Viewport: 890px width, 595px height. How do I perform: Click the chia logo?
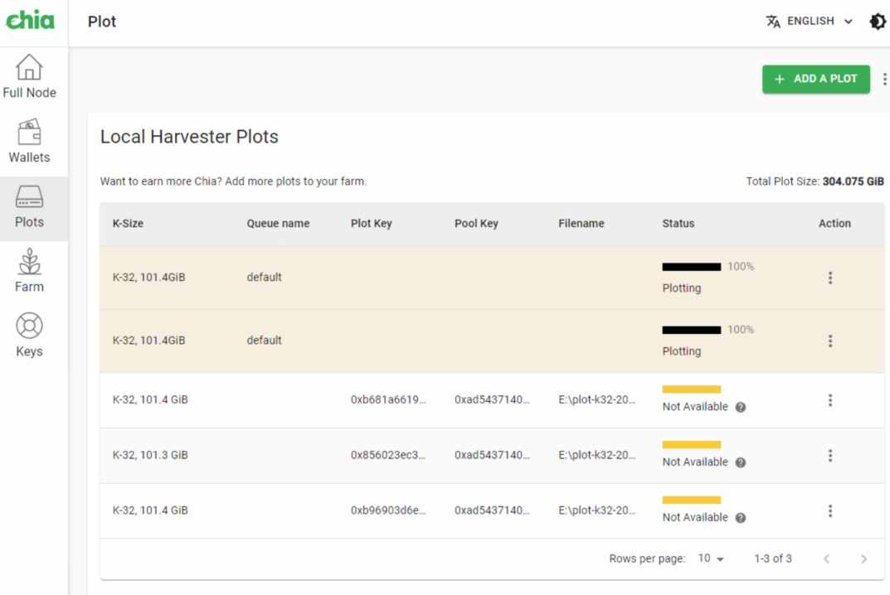tap(31, 21)
